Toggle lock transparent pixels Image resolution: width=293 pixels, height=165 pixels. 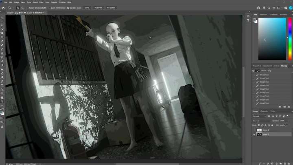[259, 125]
